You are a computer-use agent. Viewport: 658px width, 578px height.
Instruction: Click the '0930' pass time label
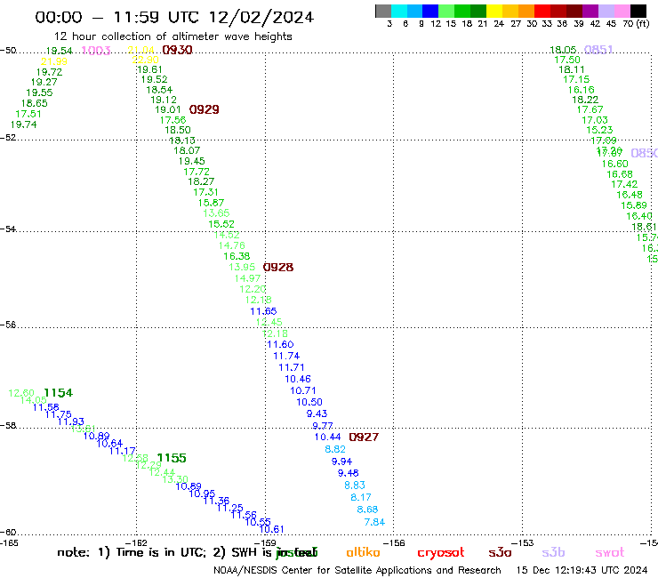click(177, 50)
